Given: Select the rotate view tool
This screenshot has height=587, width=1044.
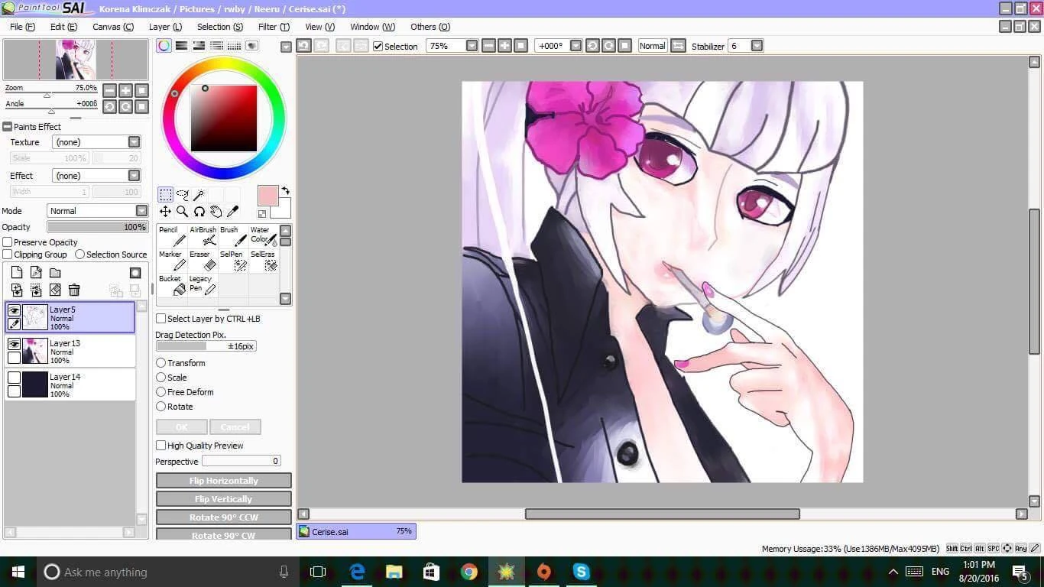Looking at the screenshot, I should [x=199, y=212].
